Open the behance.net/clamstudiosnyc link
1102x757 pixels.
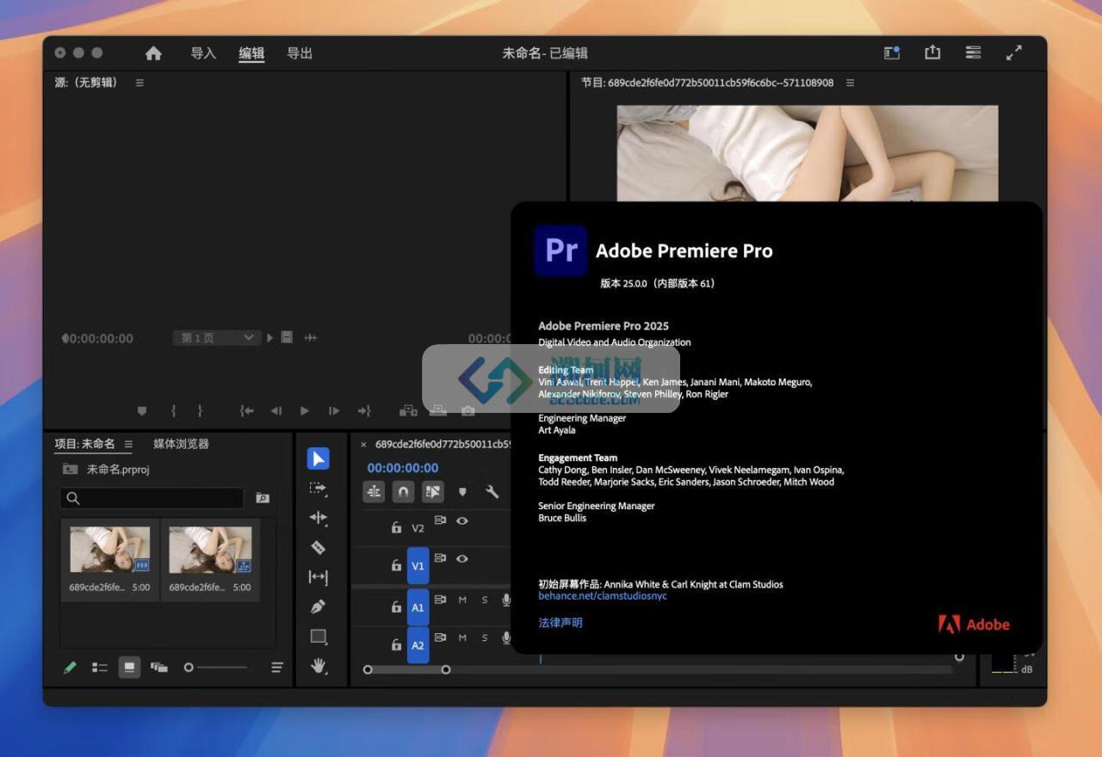(603, 595)
